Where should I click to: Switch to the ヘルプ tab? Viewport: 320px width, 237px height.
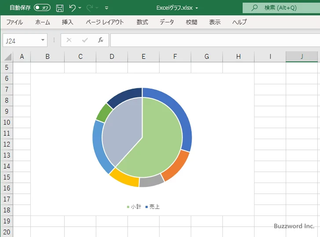pyautogui.click(x=240, y=22)
